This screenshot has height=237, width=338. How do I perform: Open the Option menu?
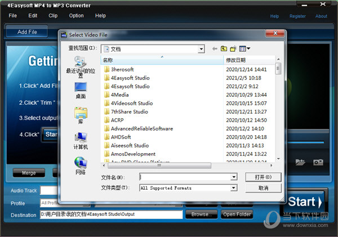[76, 16]
